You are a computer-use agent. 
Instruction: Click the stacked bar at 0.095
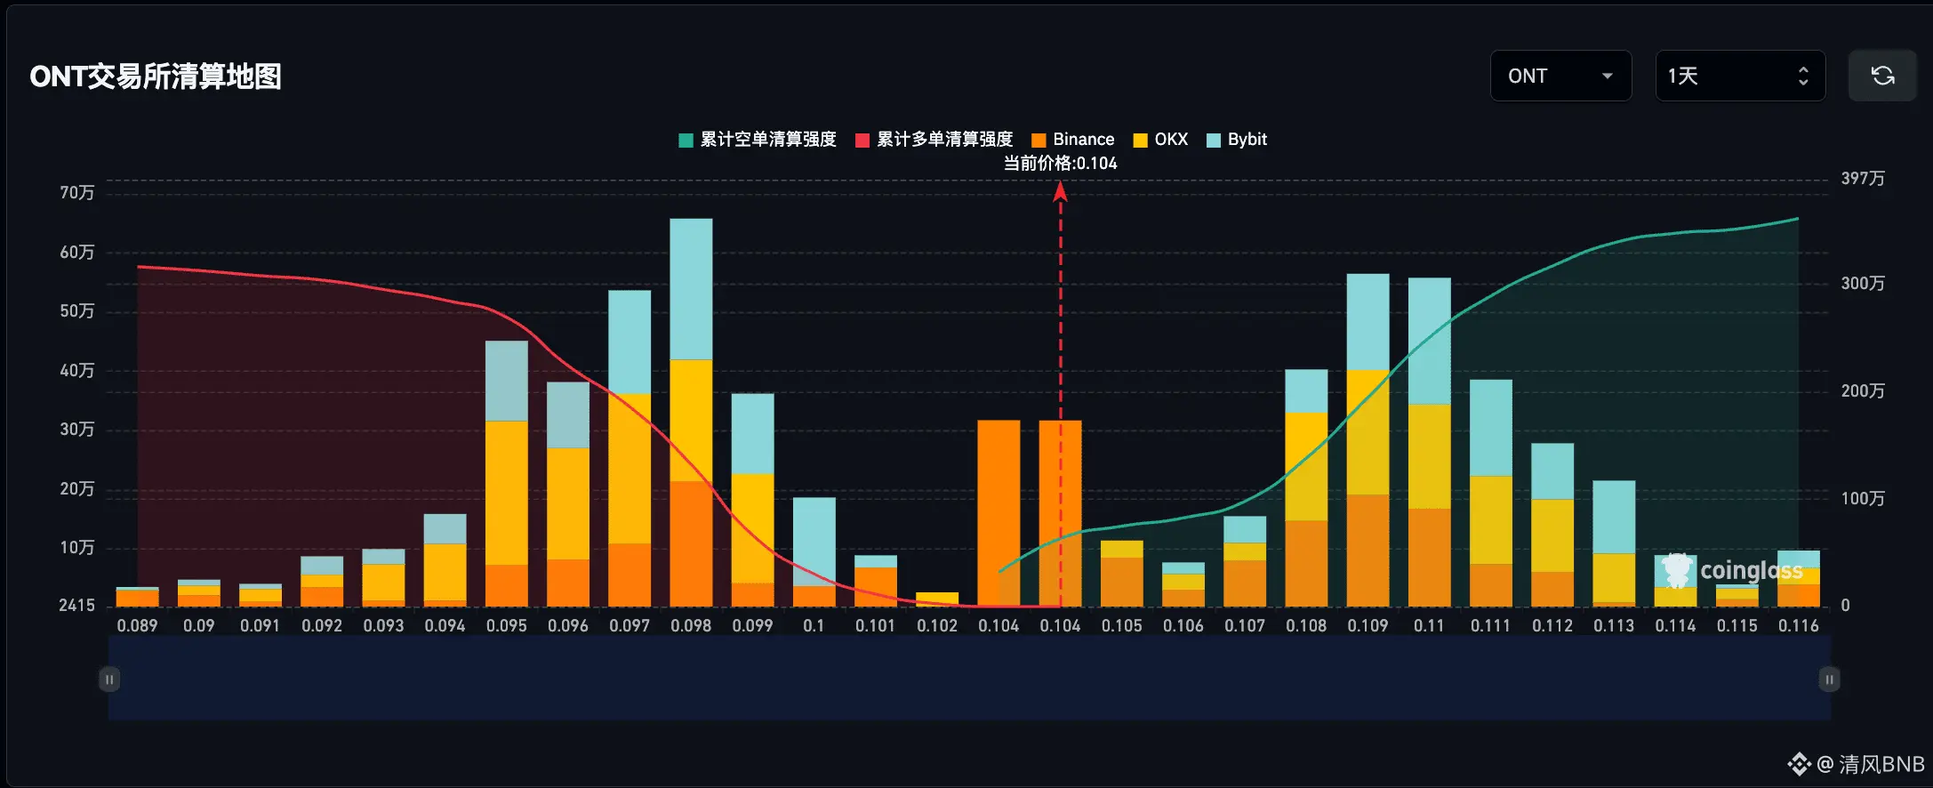[x=507, y=474]
